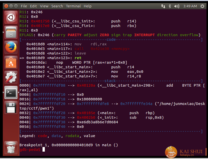This screenshot has height=159, width=208.
Task: Click the string pointer 0x7fffffffe34a
Action: pos(136,104)
